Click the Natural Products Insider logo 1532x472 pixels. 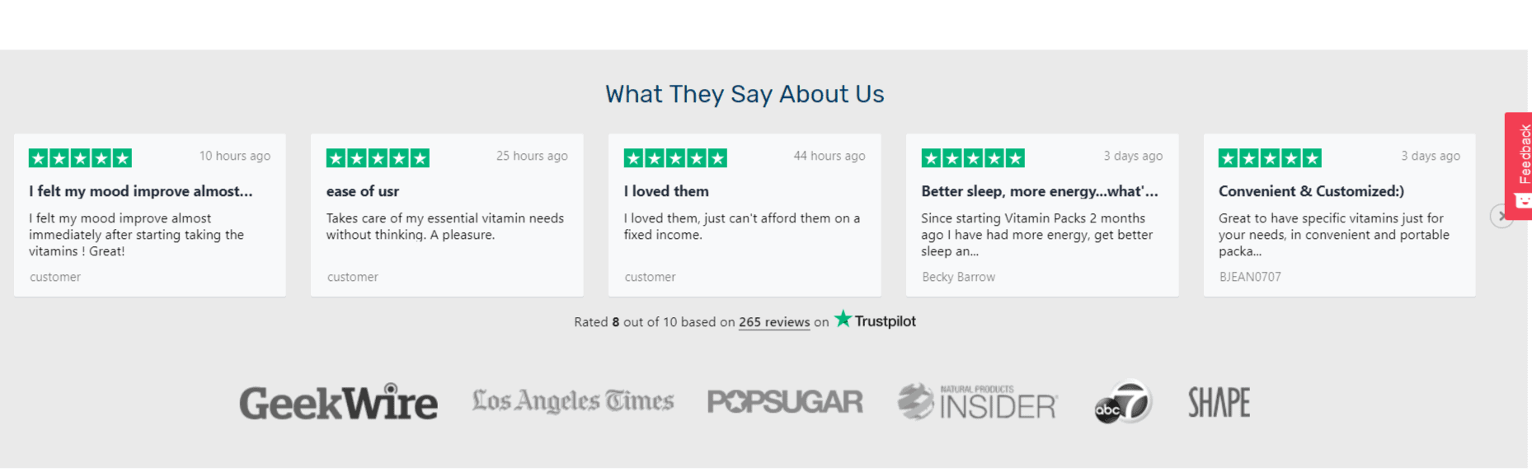coord(977,402)
